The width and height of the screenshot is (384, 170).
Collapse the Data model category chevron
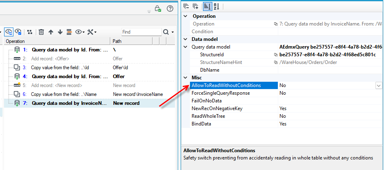pyautogui.click(x=185, y=39)
